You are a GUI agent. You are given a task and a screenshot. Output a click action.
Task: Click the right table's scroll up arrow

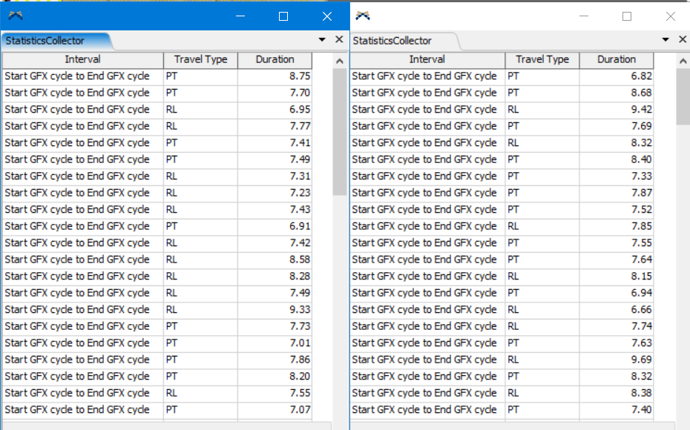(x=683, y=62)
